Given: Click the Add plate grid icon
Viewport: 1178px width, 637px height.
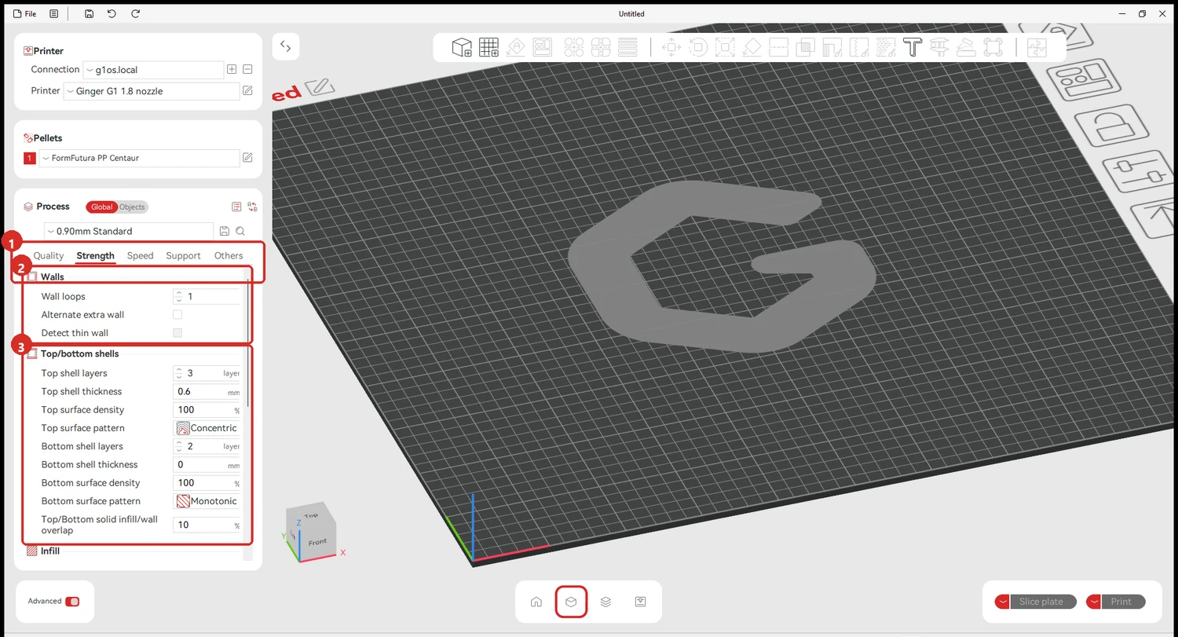Looking at the screenshot, I should tap(489, 47).
